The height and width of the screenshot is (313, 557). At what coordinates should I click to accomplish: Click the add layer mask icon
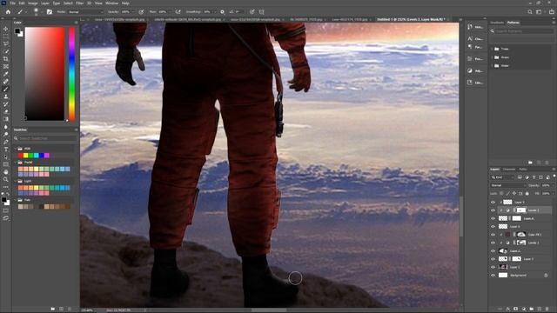pyautogui.click(x=516, y=310)
